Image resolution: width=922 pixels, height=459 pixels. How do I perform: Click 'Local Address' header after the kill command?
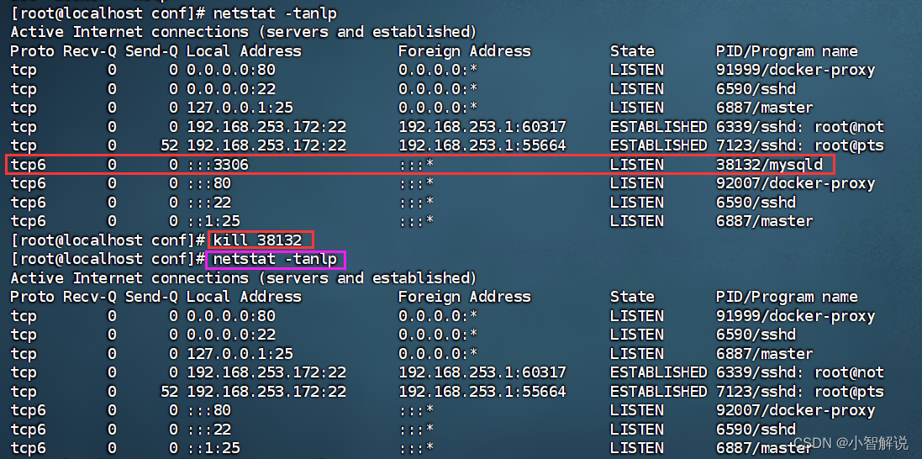pos(244,297)
